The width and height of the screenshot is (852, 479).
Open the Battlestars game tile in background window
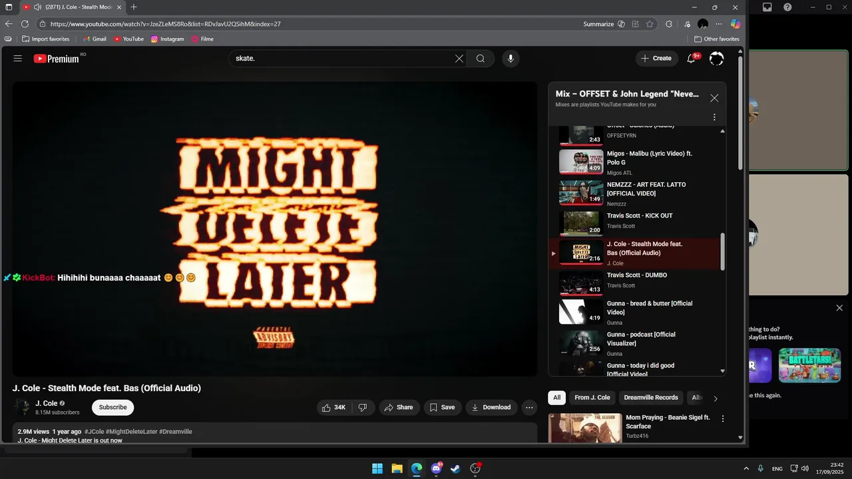pyautogui.click(x=809, y=365)
